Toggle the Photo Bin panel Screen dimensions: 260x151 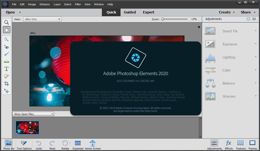pyautogui.click(x=9, y=145)
